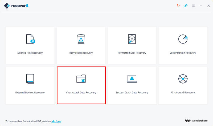Image resolution: width=213 pixels, height=126 pixels.
Task: Click the Formatted Disk Recovery disk icon
Action: click(132, 39)
